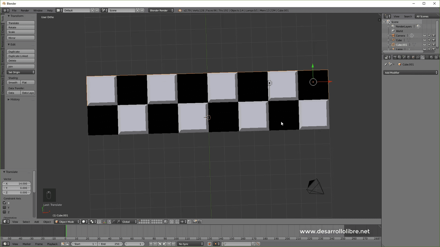The image size is (440, 247).
Task: Open the File menu
Action: pyautogui.click(x=14, y=10)
